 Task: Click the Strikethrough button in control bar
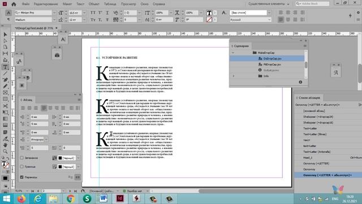[x=107, y=20]
